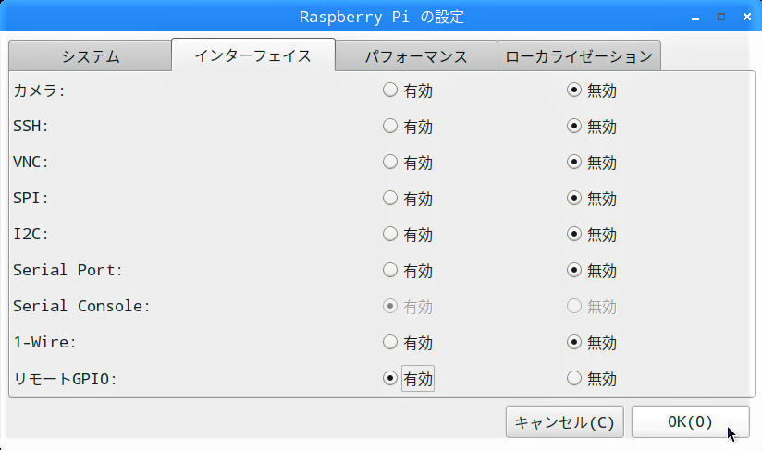Select 無効 for SSH

point(574,127)
